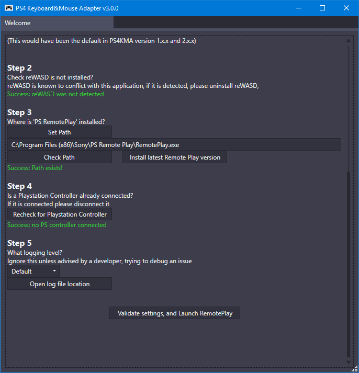
Task: Click the PS4KMA version 1.x.x default note
Action: click(x=102, y=41)
